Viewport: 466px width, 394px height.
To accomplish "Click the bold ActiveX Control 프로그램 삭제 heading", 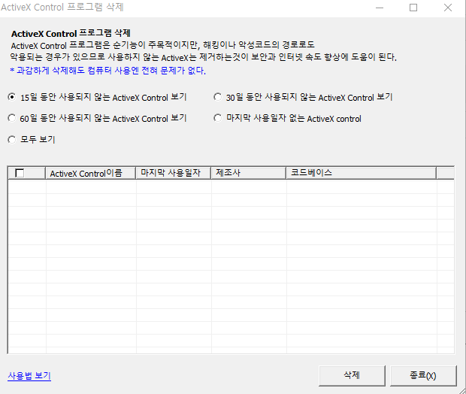I will (71, 33).
